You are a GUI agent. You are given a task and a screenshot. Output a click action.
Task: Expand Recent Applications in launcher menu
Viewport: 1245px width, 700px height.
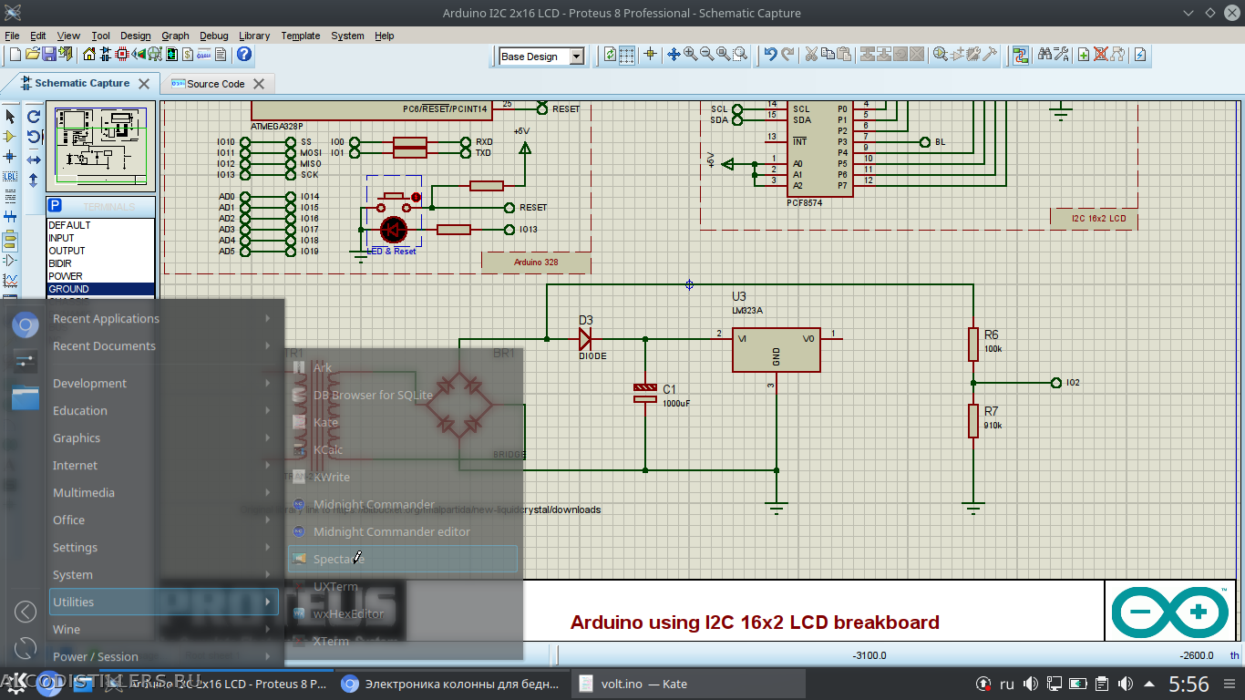pos(164,318)
